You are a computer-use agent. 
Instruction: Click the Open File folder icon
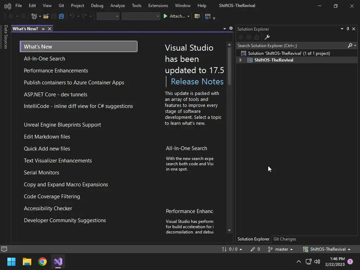point(46,16)
